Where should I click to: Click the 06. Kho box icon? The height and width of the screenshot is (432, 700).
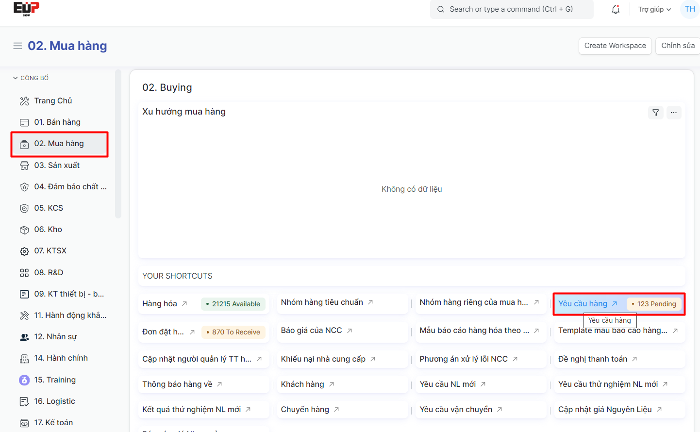24,230
